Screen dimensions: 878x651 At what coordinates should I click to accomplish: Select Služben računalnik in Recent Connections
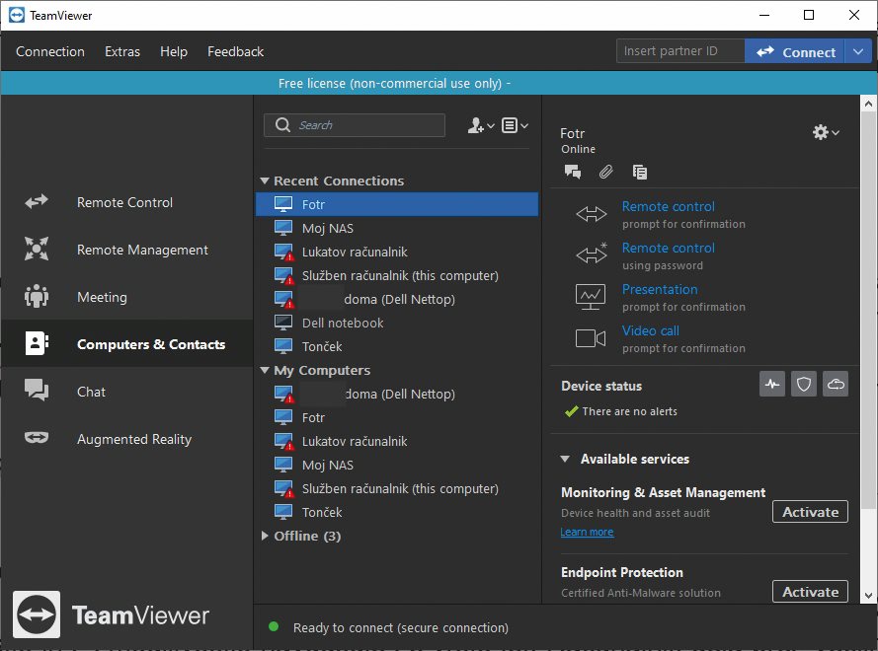(397, 275)
